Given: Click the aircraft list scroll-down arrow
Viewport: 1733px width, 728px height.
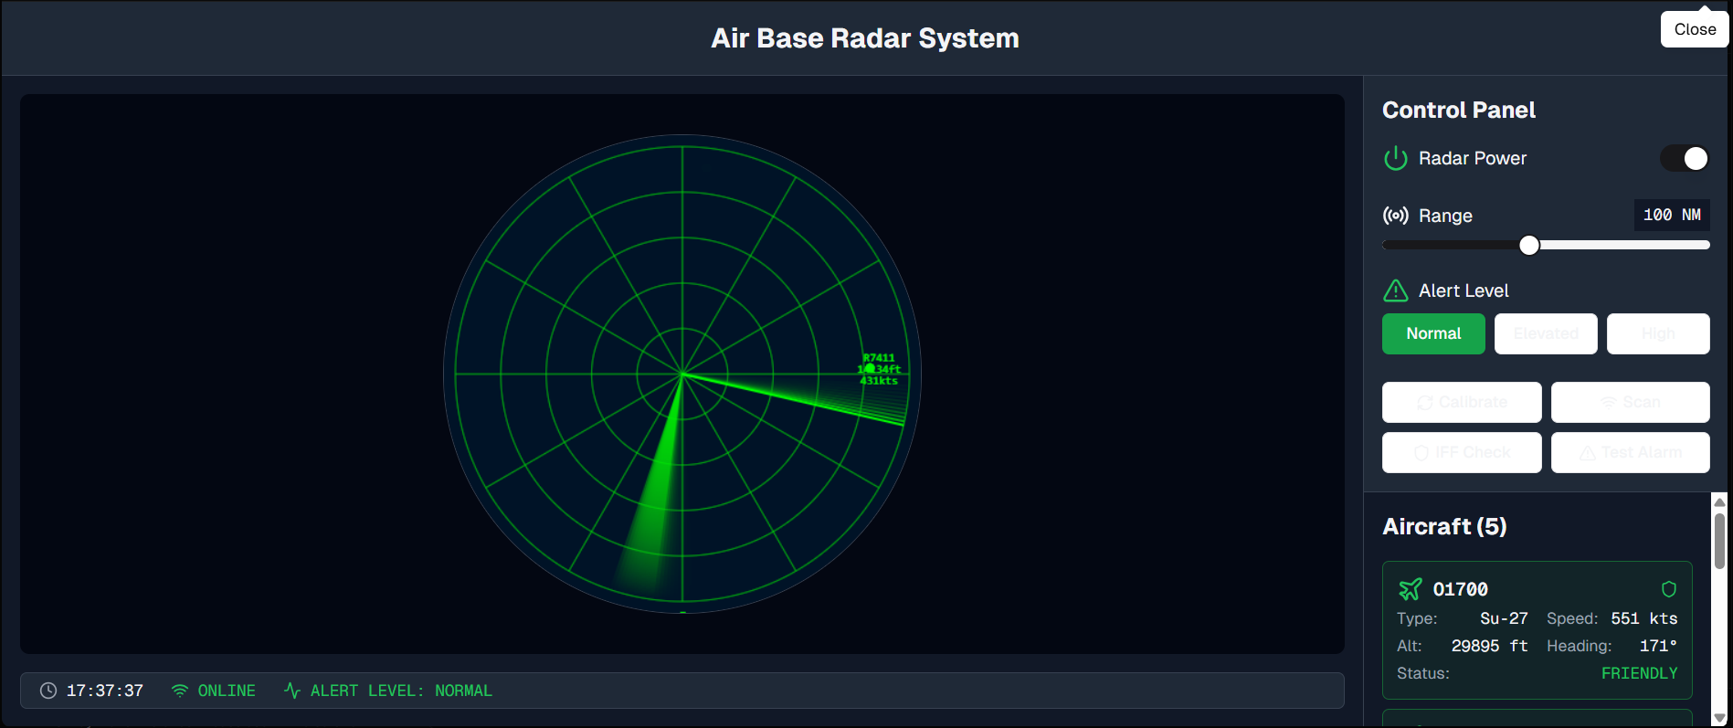Looking at the screenshot, I should click(x=1719, y=719).
